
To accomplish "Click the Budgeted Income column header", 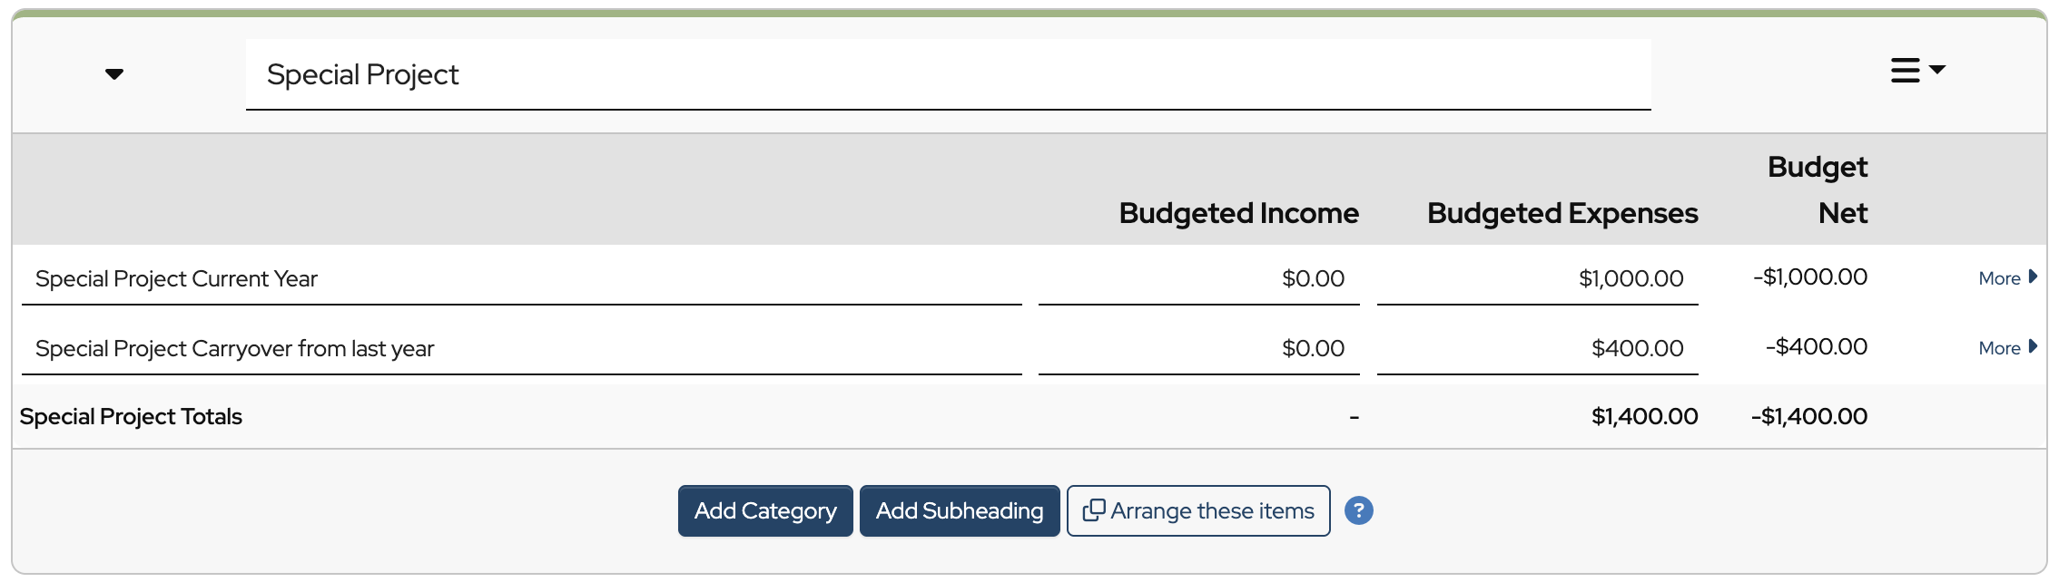I will (x=1238, y=213).
